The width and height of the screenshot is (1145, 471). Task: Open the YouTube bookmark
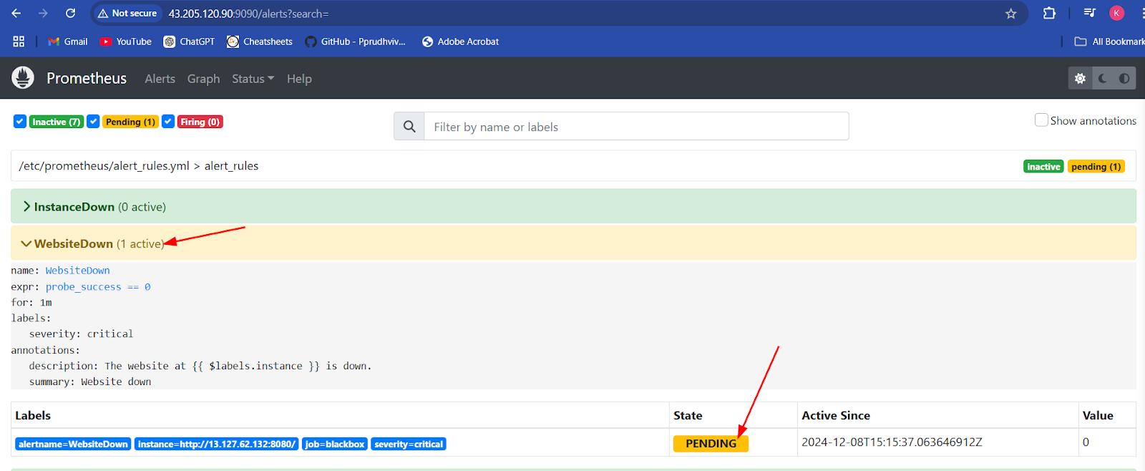(x=126, y=42)
